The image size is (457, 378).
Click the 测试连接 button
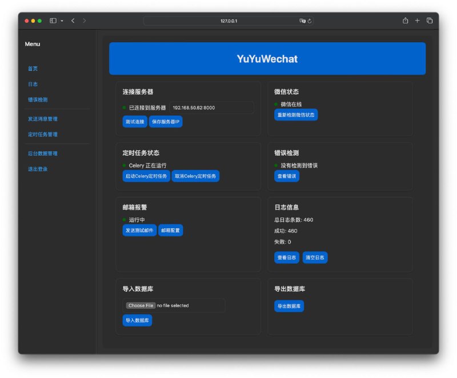coord(135,122)
